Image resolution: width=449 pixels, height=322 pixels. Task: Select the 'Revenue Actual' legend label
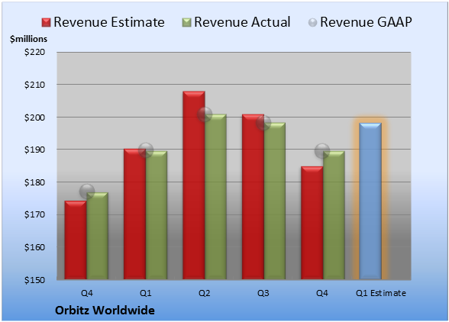click(x=242, y=22)
